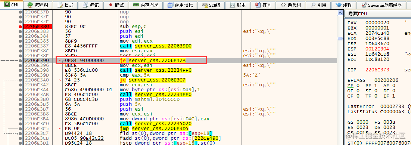Viewport: 411px width, 145px height.
Task: Select EBX register value 00000001
Action: point(377,28)
